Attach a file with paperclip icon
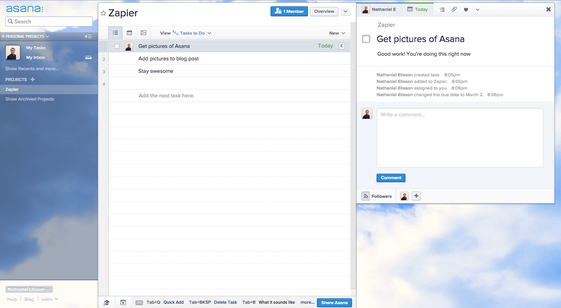561x308 pixels. coord(454,10)
